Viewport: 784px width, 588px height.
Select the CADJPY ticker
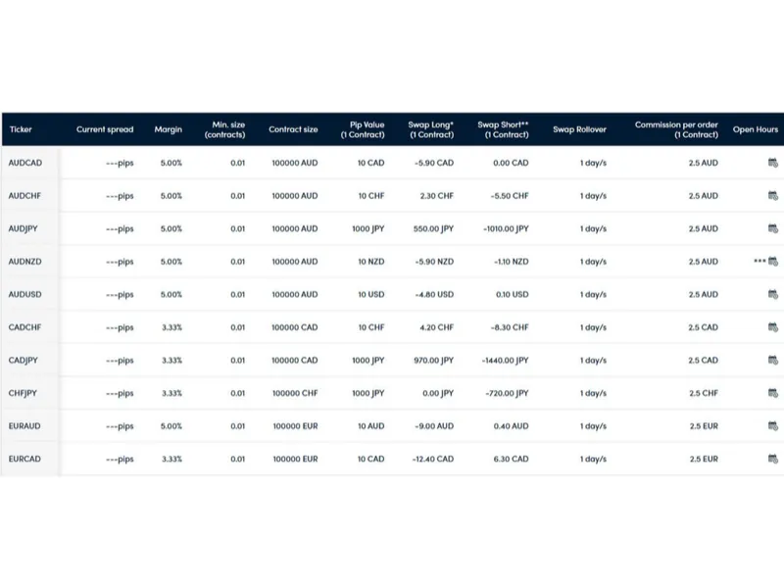click(23, 361)
